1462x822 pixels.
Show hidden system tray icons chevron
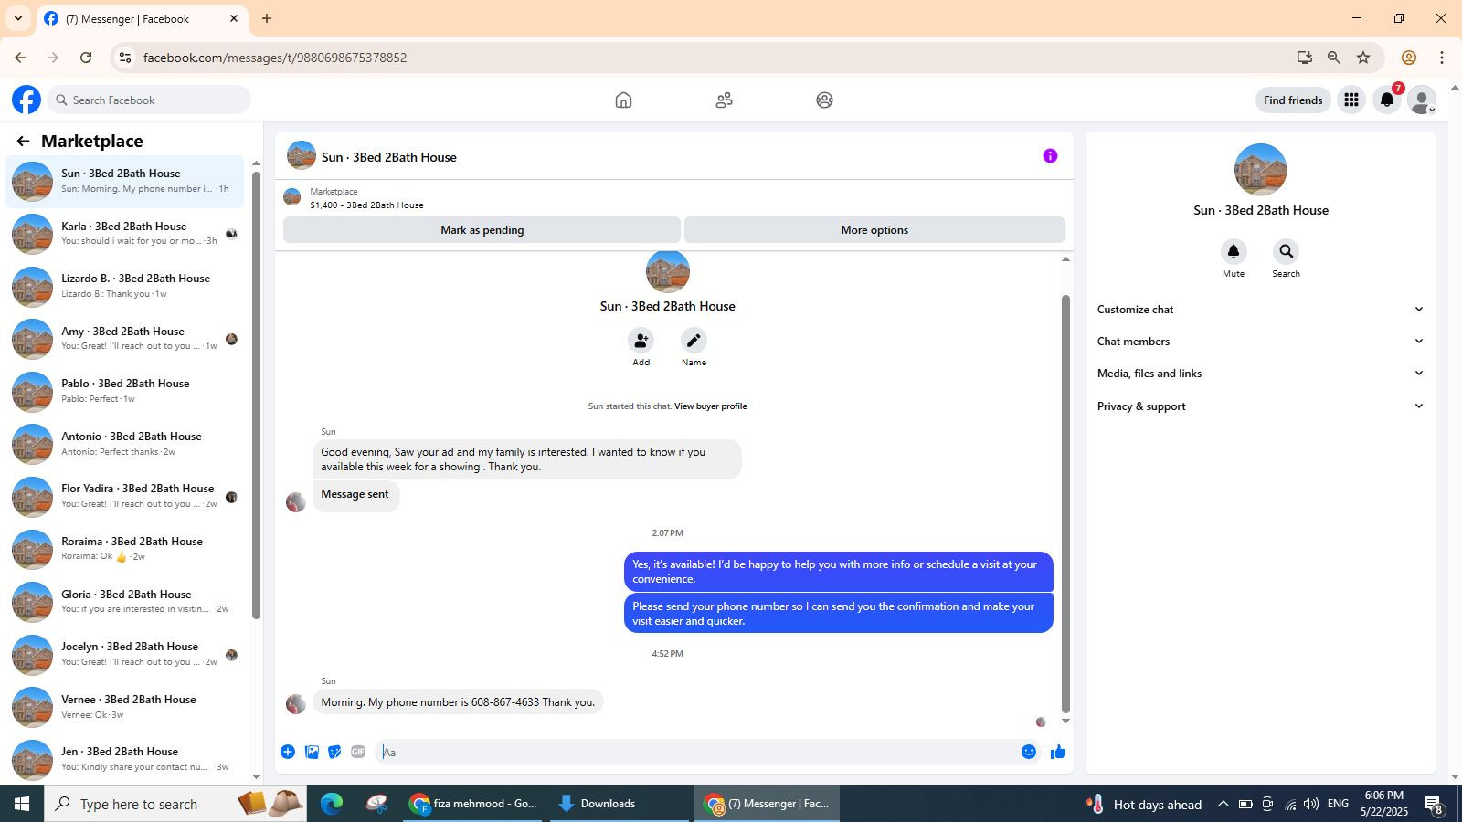pos(1223,804)
